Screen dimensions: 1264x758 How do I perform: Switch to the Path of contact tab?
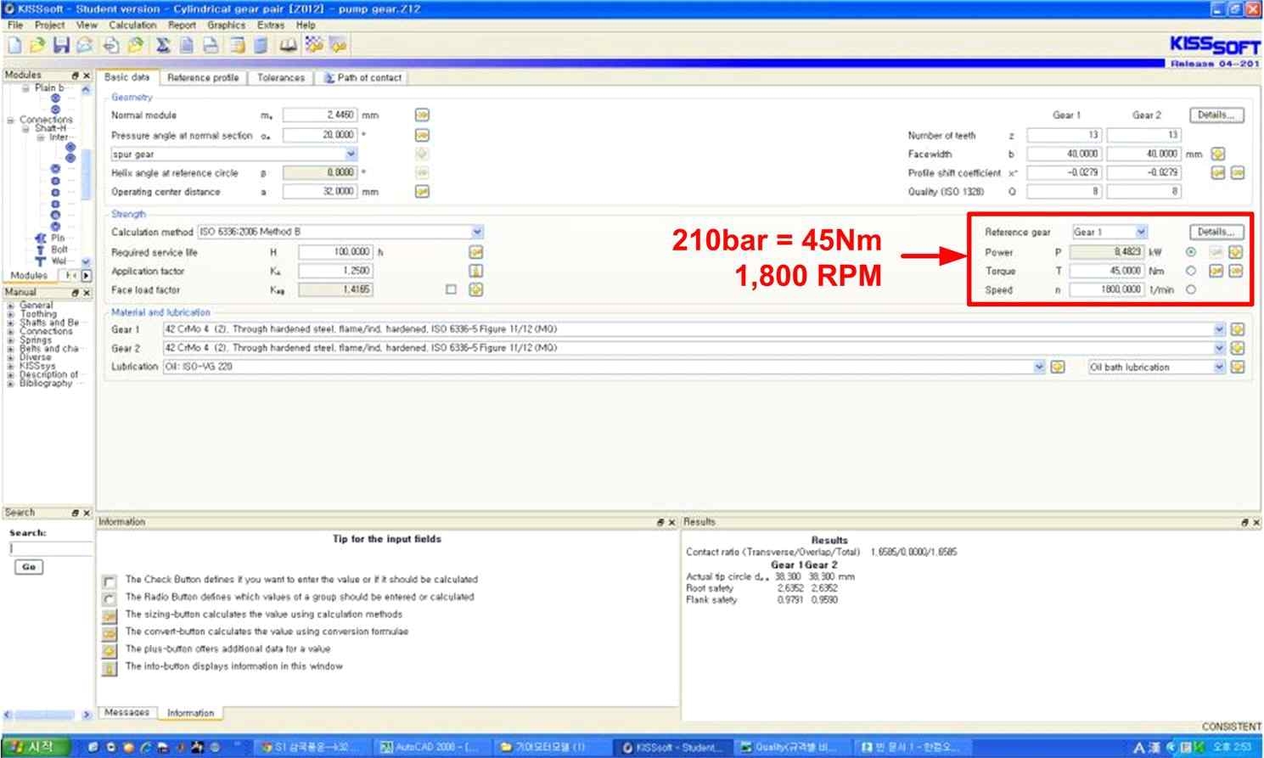click(x=362, y=77)
